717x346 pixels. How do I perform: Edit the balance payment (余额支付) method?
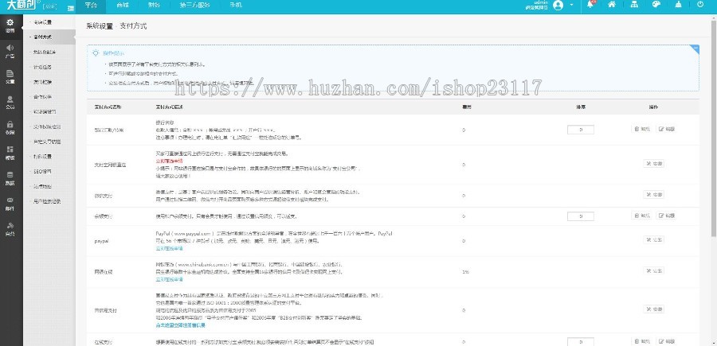(666, 216)
